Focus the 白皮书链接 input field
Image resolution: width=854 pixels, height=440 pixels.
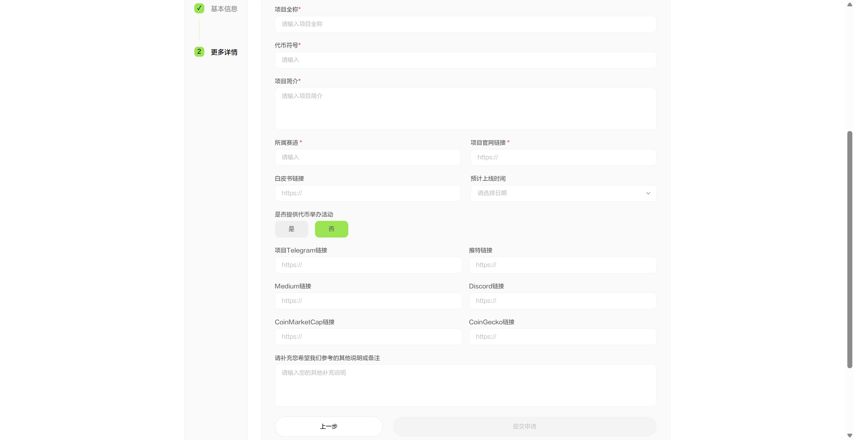click(x=367, y=193)
